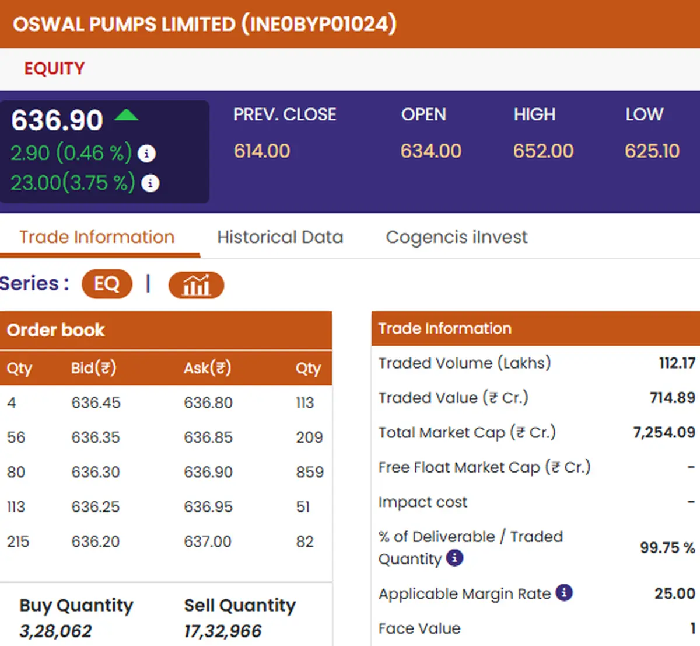Image resolution: width=700 pixels, height=646 pixels.
Task: Select bid price 636.30
Action: point(96,472)
